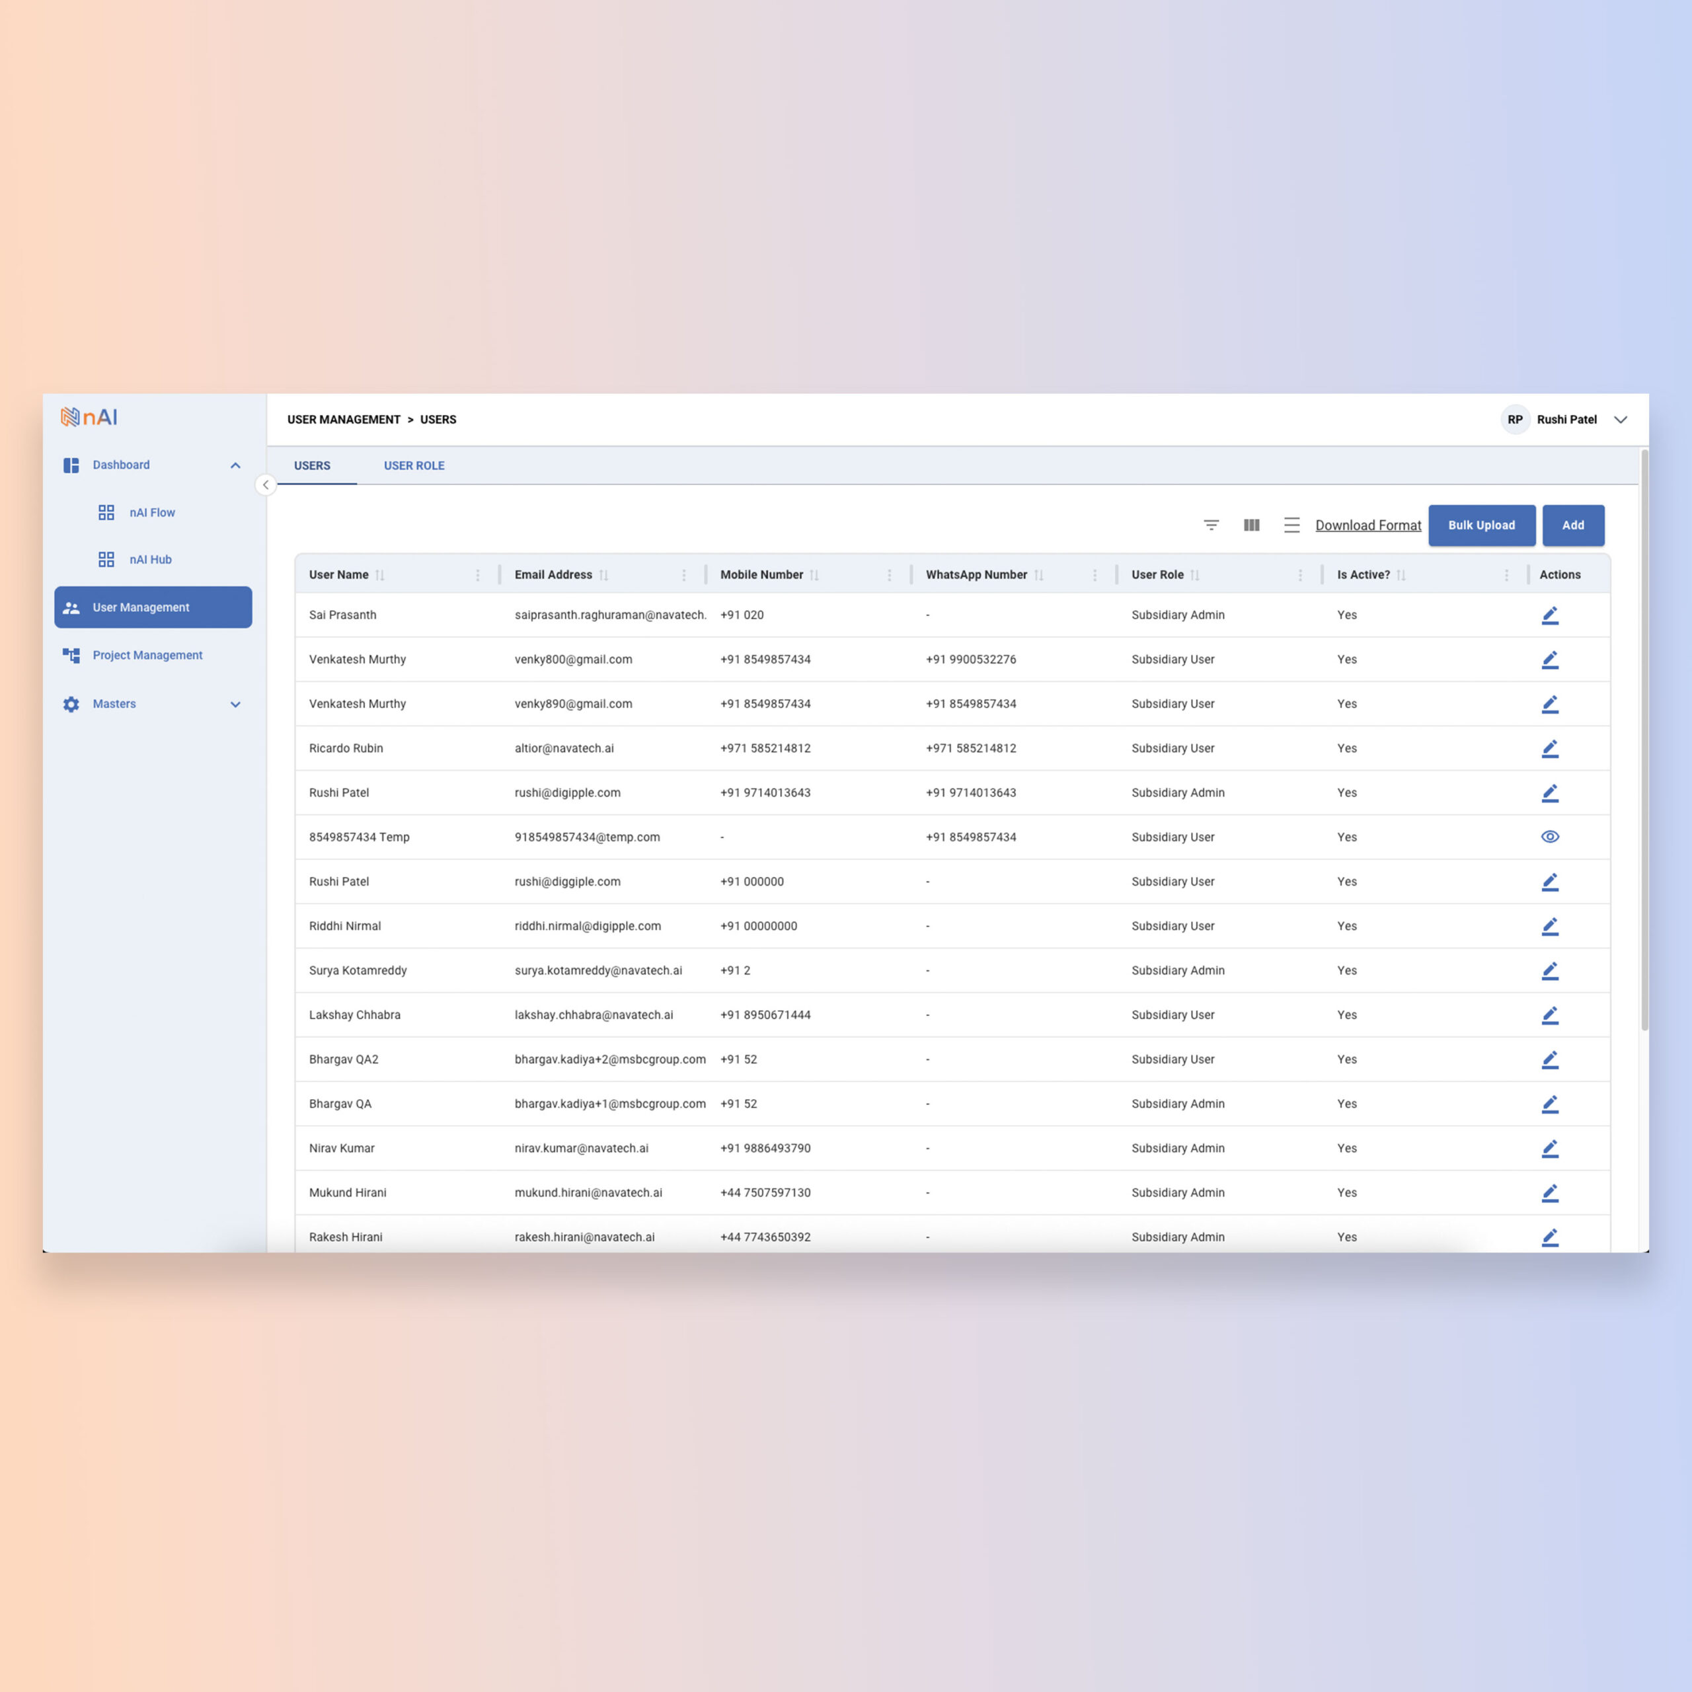Click the Bulk Upload button

pos(1481,525)
